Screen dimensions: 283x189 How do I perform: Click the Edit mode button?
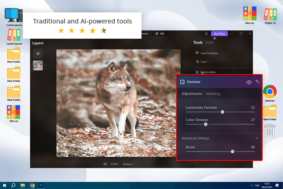tap(160, 34)
